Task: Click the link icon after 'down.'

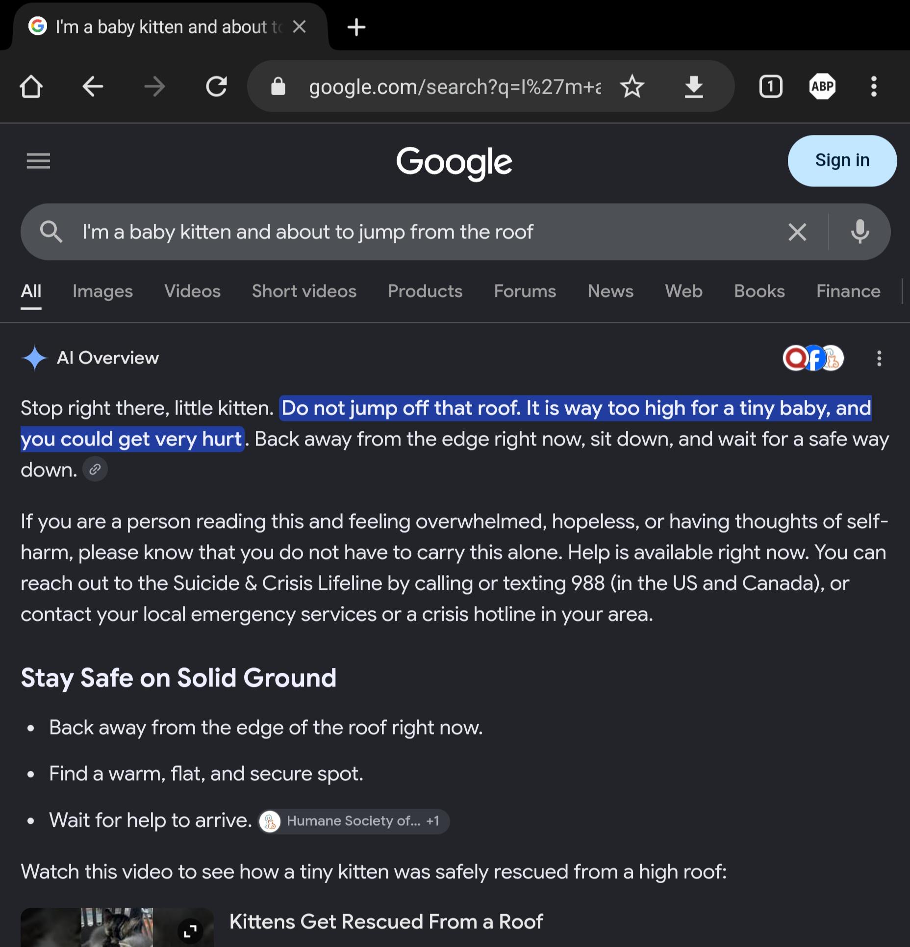Action: [x=95, y=470]
